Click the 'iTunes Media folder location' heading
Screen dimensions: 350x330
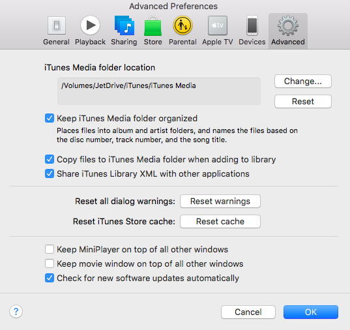click(100, 67)
